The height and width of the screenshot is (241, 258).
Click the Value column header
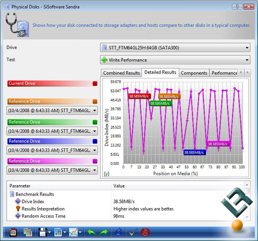[177, 186]
